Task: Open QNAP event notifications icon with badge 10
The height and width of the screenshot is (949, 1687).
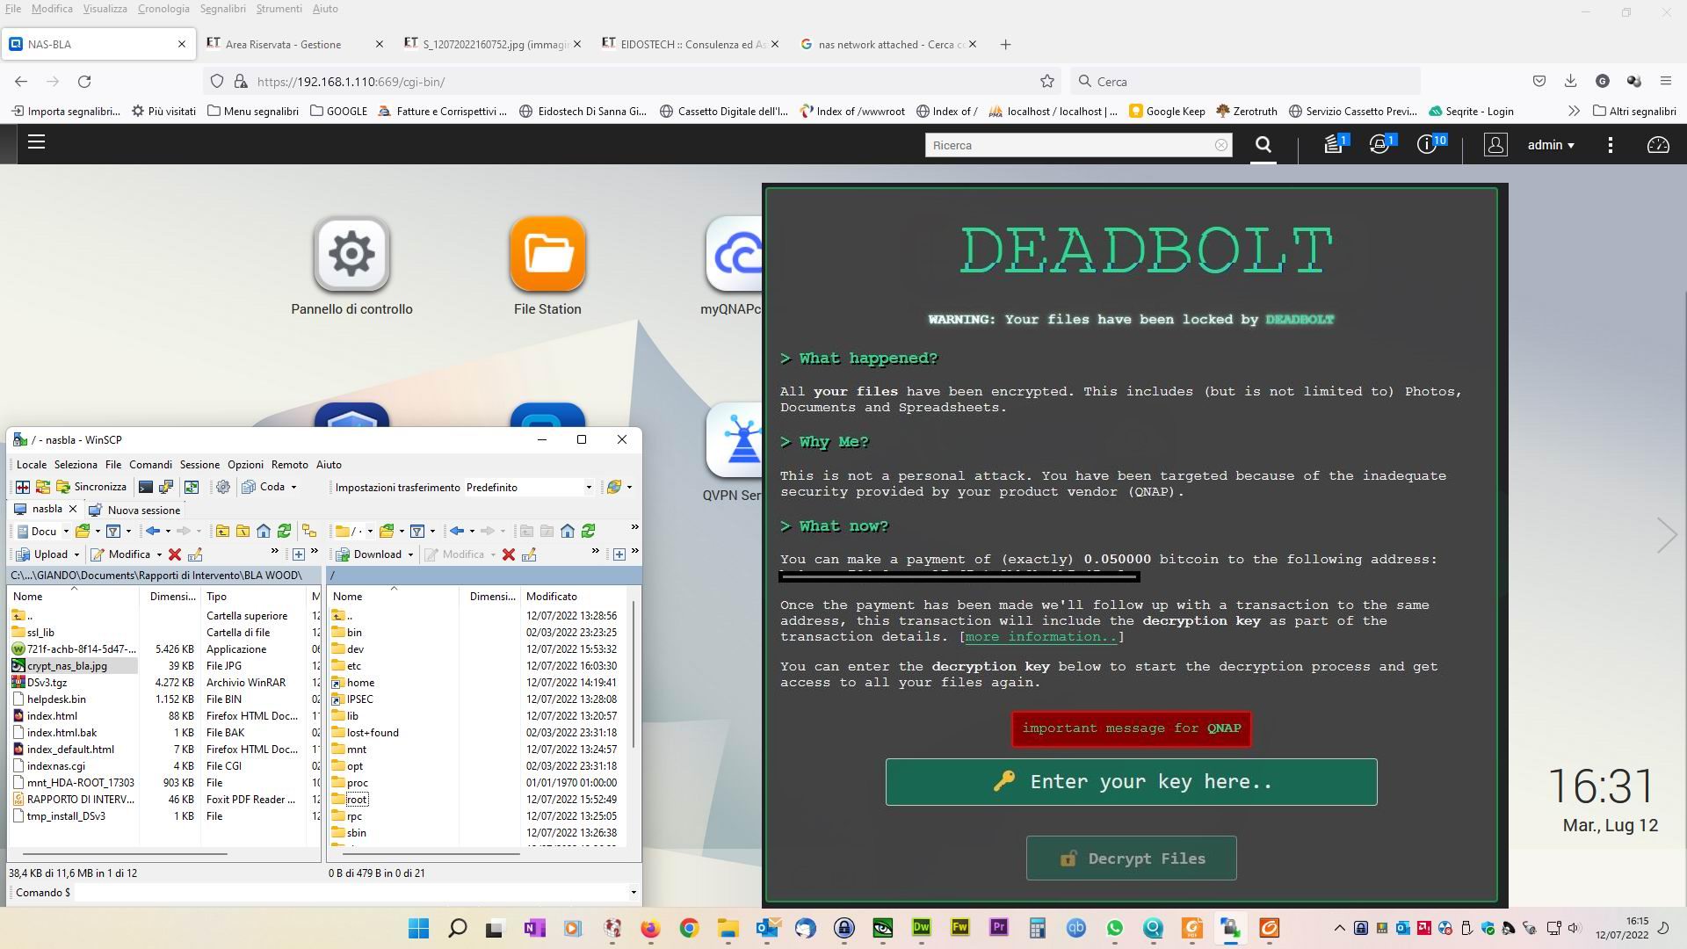Action: 1430,145
